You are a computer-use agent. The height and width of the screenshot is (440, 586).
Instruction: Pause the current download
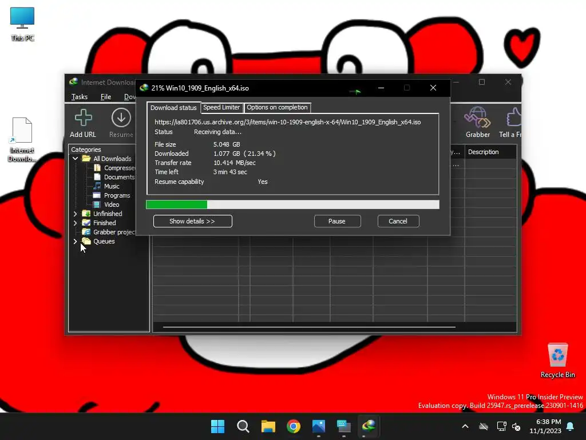(337, 221)
